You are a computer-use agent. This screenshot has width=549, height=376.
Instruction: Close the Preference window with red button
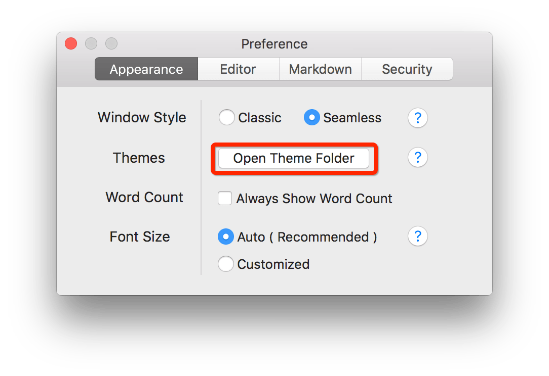coord(71,43)
